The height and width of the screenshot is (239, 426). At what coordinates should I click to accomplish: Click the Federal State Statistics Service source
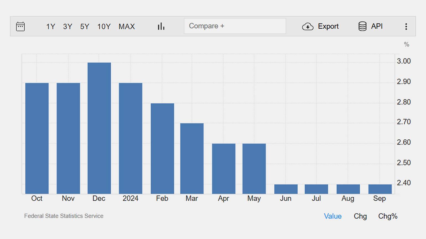click(x=64, y=216)
